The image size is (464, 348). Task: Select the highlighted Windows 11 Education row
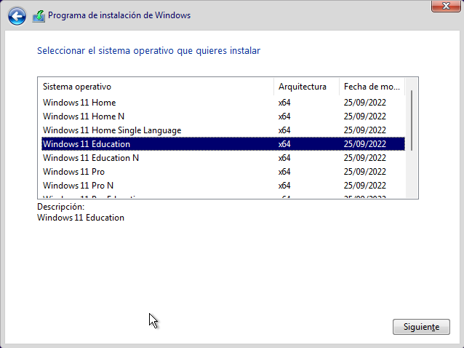pos(87,144)
